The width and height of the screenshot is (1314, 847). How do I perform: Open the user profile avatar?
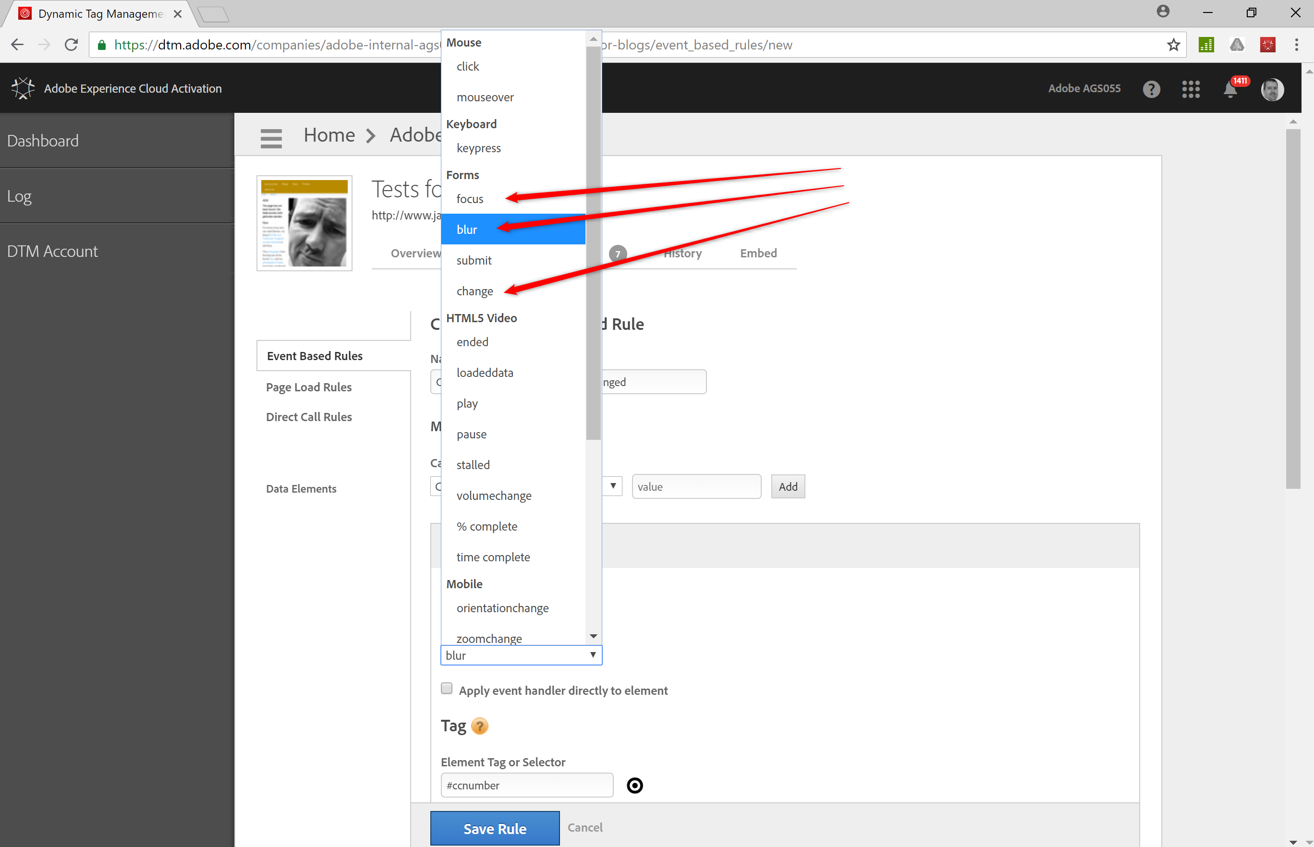click(x=1272, y=89)
